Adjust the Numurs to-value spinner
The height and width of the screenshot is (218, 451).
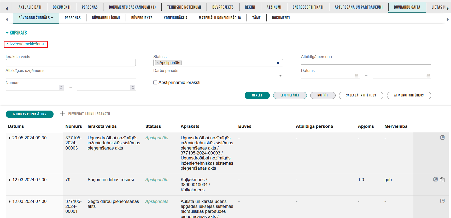pos(133,88)
